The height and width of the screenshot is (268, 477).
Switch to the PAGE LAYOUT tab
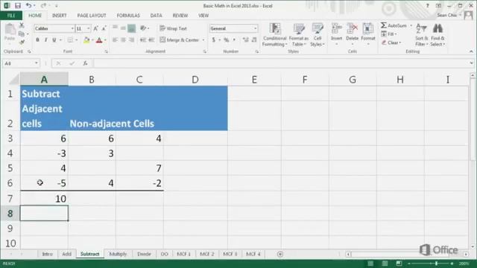tap(92, 16)
